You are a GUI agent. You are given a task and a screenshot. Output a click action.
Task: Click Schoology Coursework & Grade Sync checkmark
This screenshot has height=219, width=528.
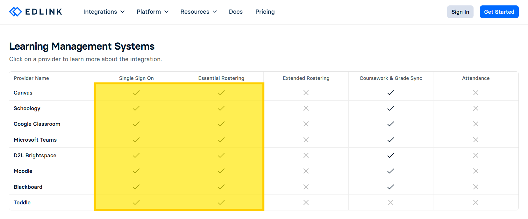391,108
